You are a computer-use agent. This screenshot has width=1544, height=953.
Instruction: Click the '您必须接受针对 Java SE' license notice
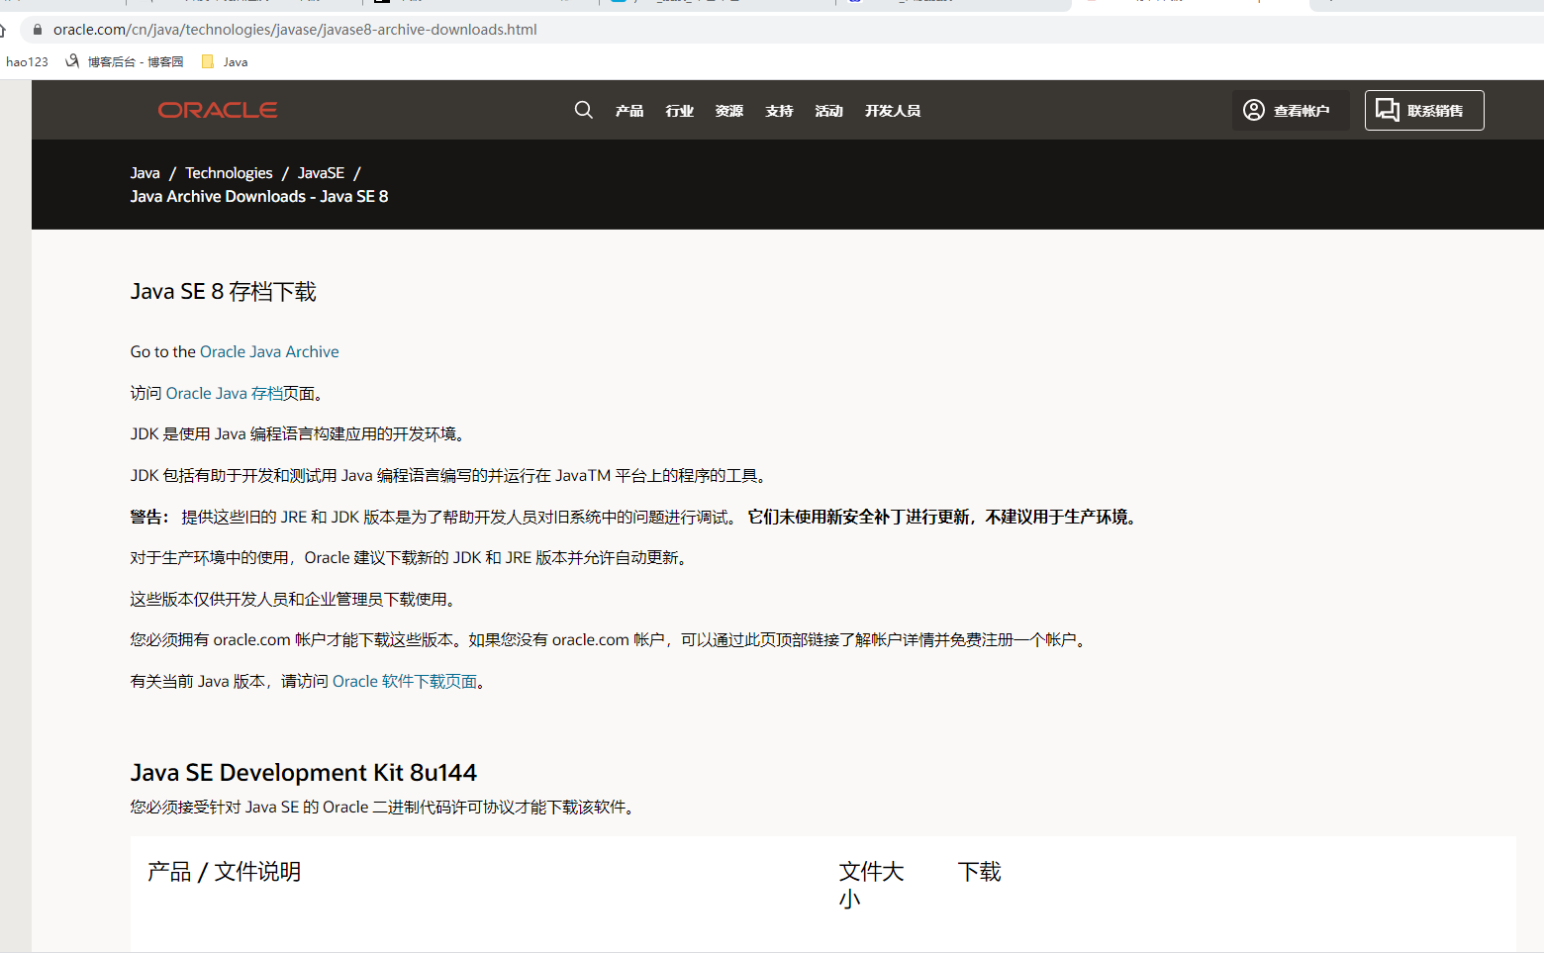tap(383, 807)
